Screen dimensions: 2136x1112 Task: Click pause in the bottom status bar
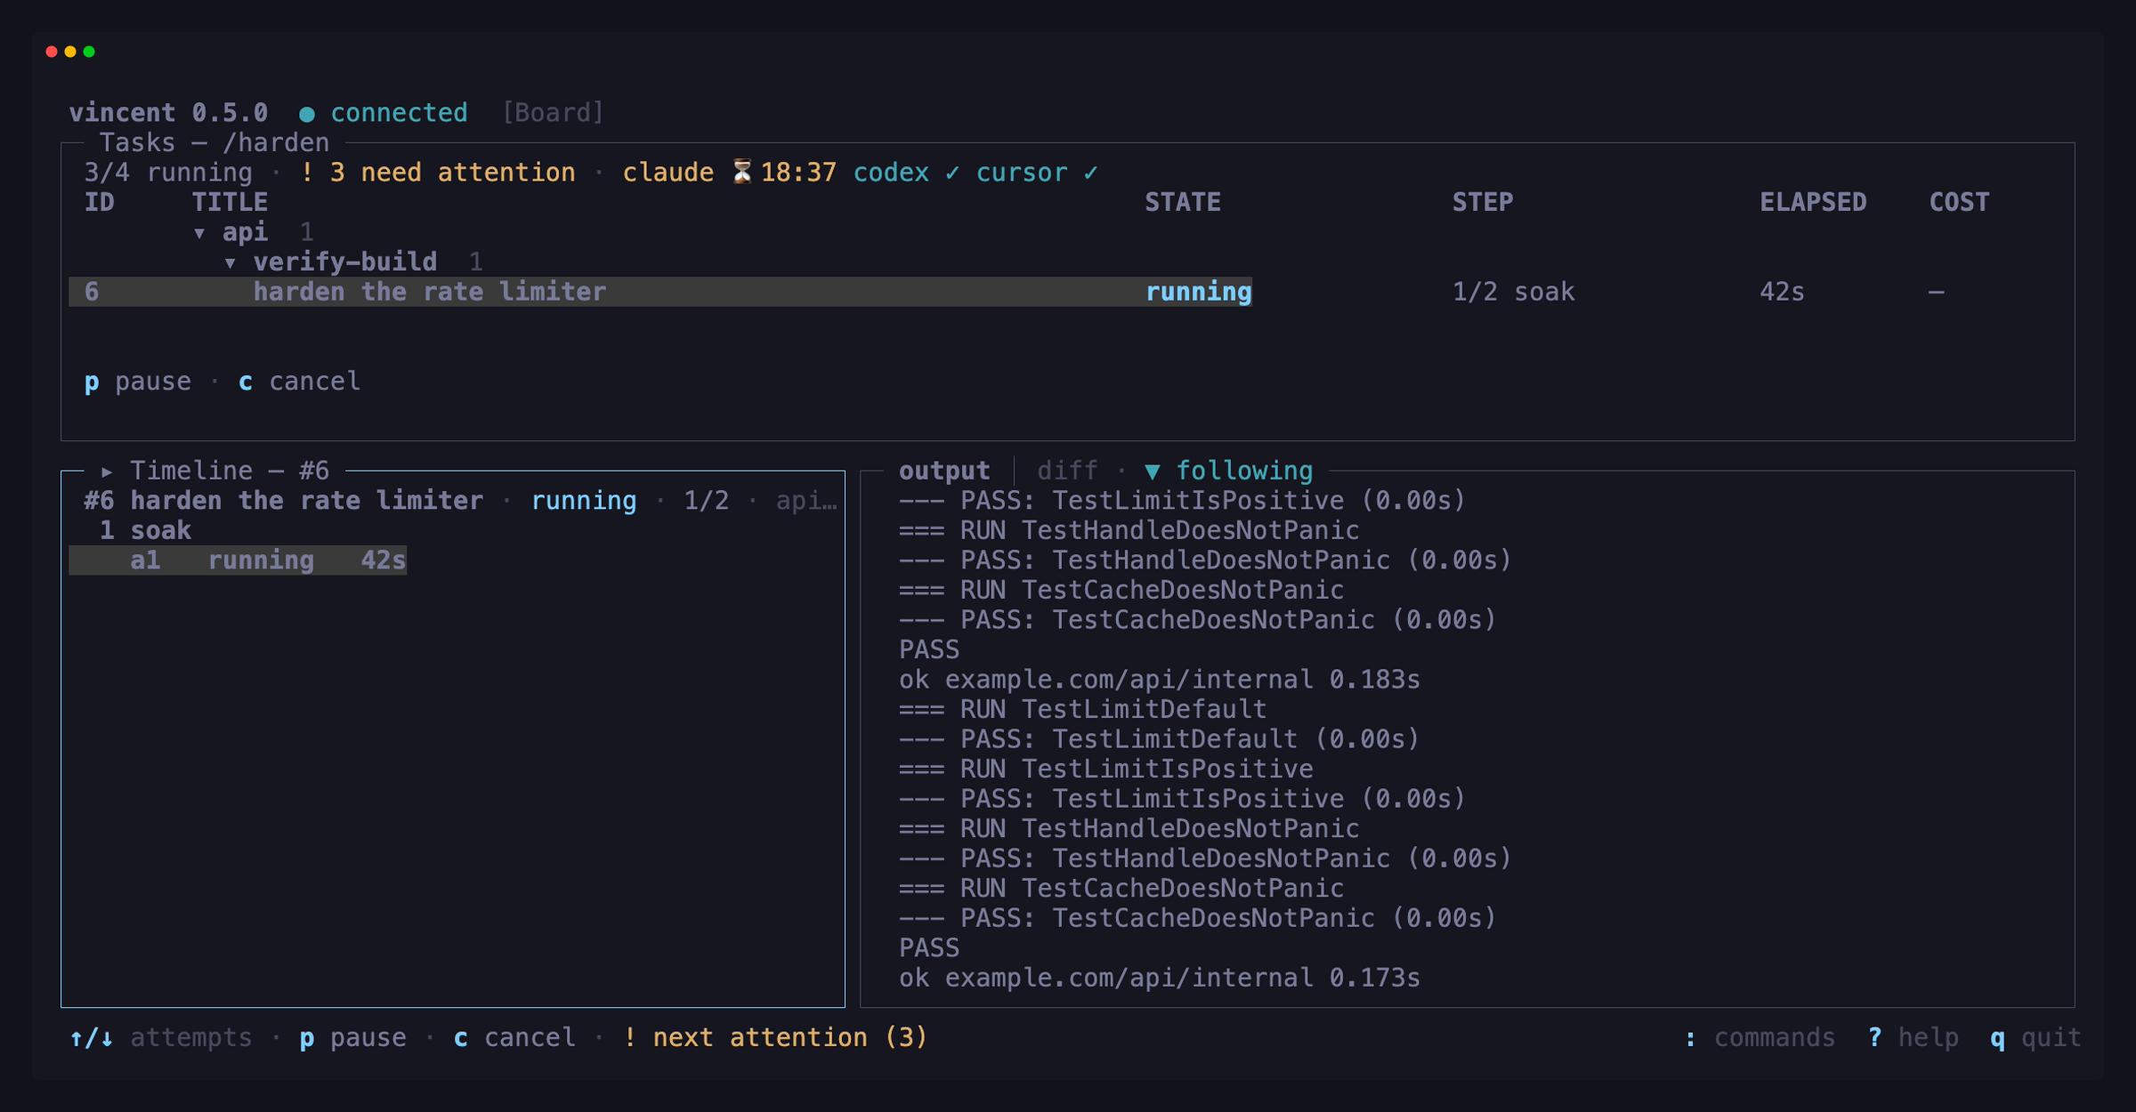353,1038
